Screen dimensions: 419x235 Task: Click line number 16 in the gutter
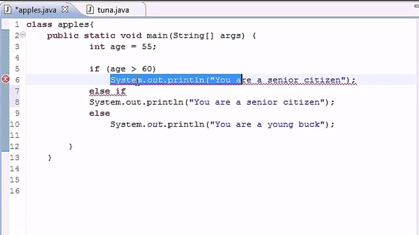[x=14, y=191]
